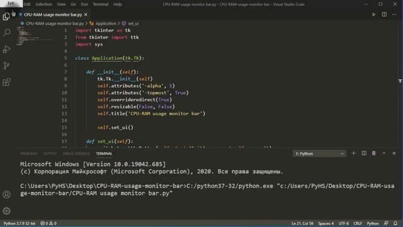Maximize panel with up chevron

[384, 153]
